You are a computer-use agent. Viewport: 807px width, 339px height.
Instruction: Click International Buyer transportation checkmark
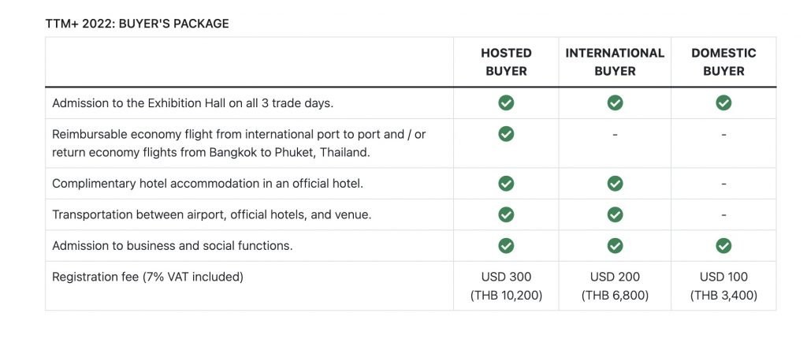pos(615,214)
